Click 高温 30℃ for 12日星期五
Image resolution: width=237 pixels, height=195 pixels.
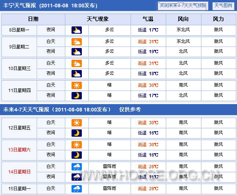(x=148, y=123)
